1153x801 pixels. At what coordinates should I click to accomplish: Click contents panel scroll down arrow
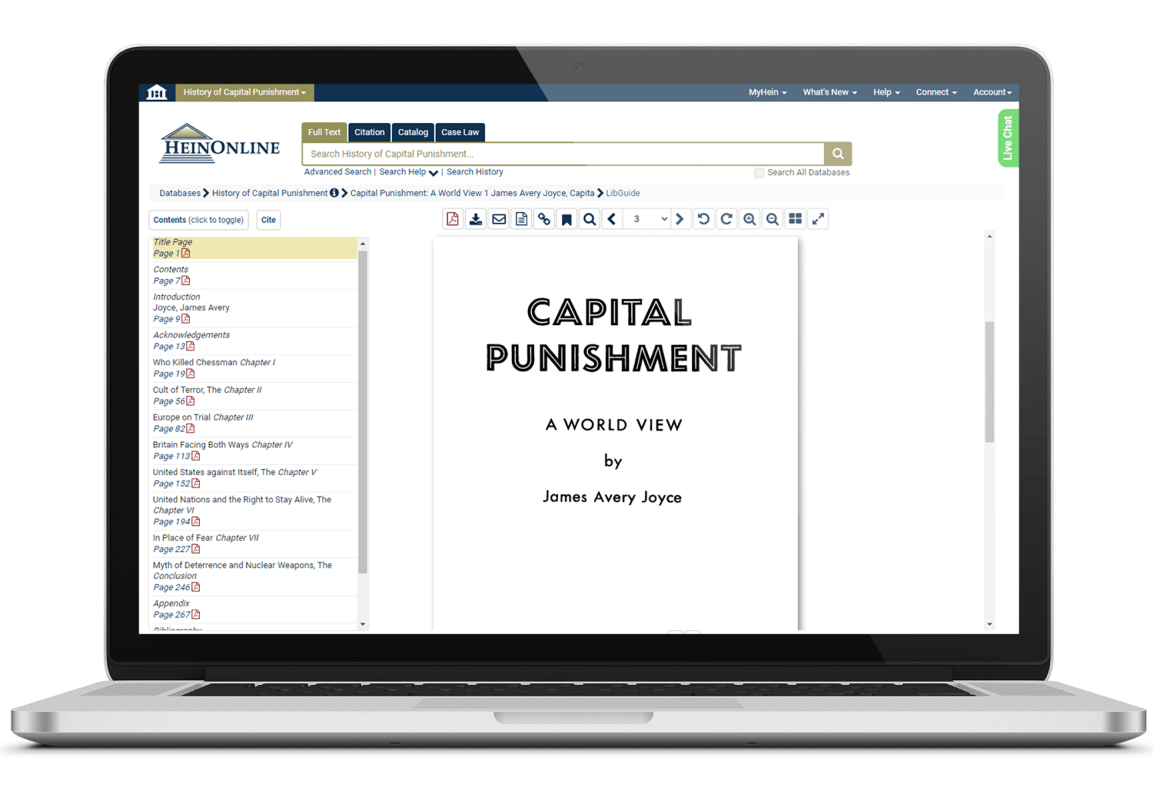click(363, 624)
